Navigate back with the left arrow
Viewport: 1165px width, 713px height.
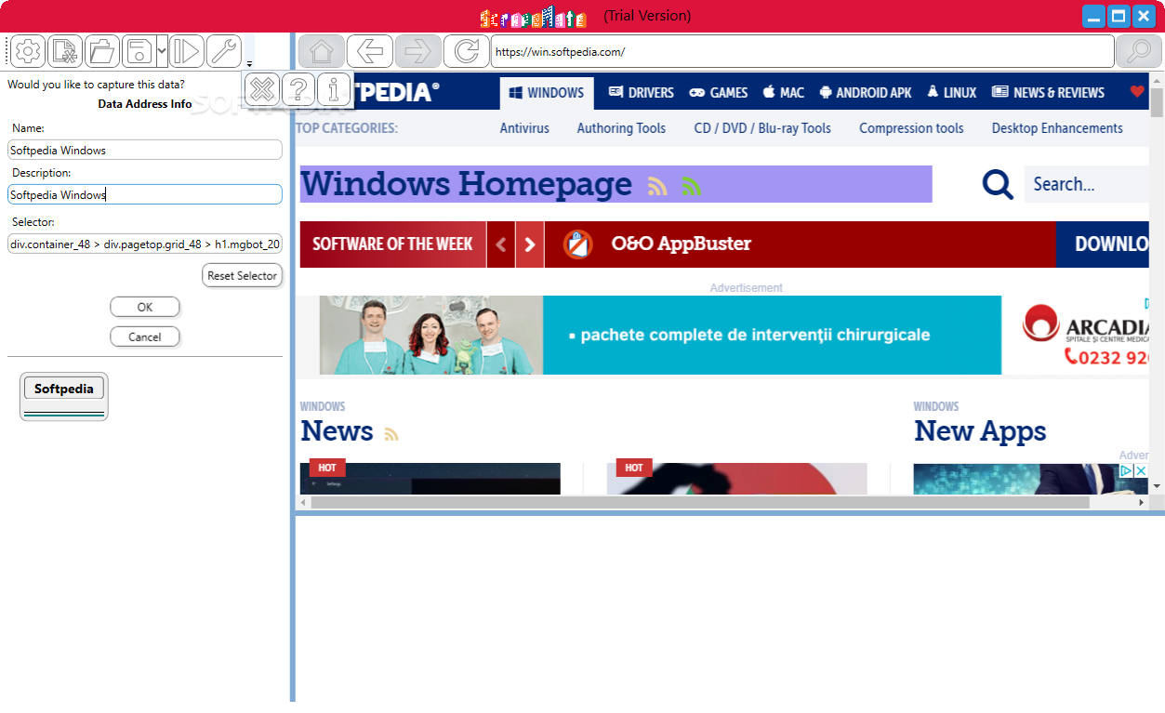click(370, 51)
